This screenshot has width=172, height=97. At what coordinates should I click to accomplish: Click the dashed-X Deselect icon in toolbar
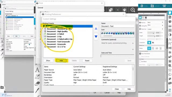pyautogui.click(x=117, y=10)
